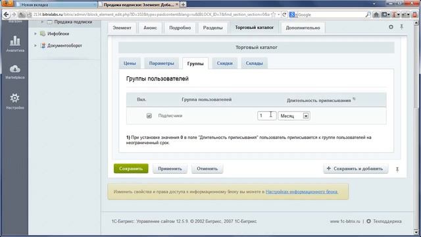Click Сохранить и добавить button

(x=355, y=169)
